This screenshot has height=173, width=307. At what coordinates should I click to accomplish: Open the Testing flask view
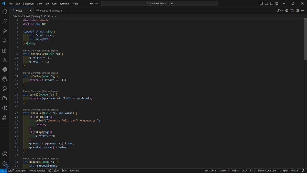(x=5, y=60)
